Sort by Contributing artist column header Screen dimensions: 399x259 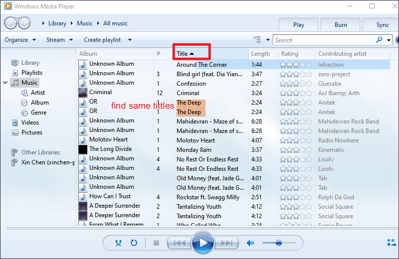353,54
